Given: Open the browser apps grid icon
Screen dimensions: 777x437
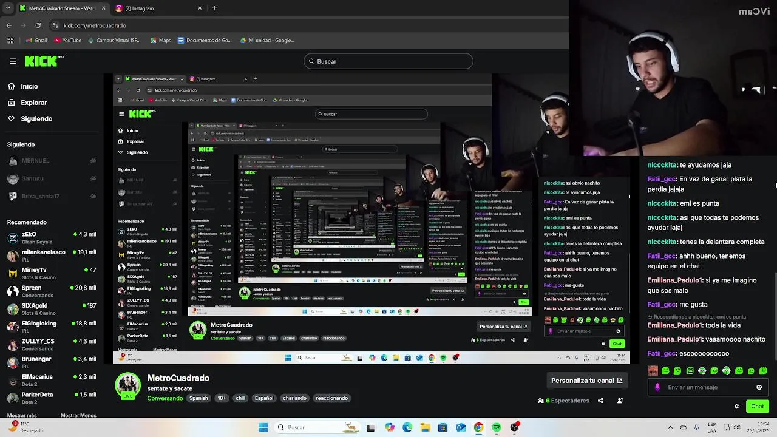Looking at the screenshot, I should [10, 41].
